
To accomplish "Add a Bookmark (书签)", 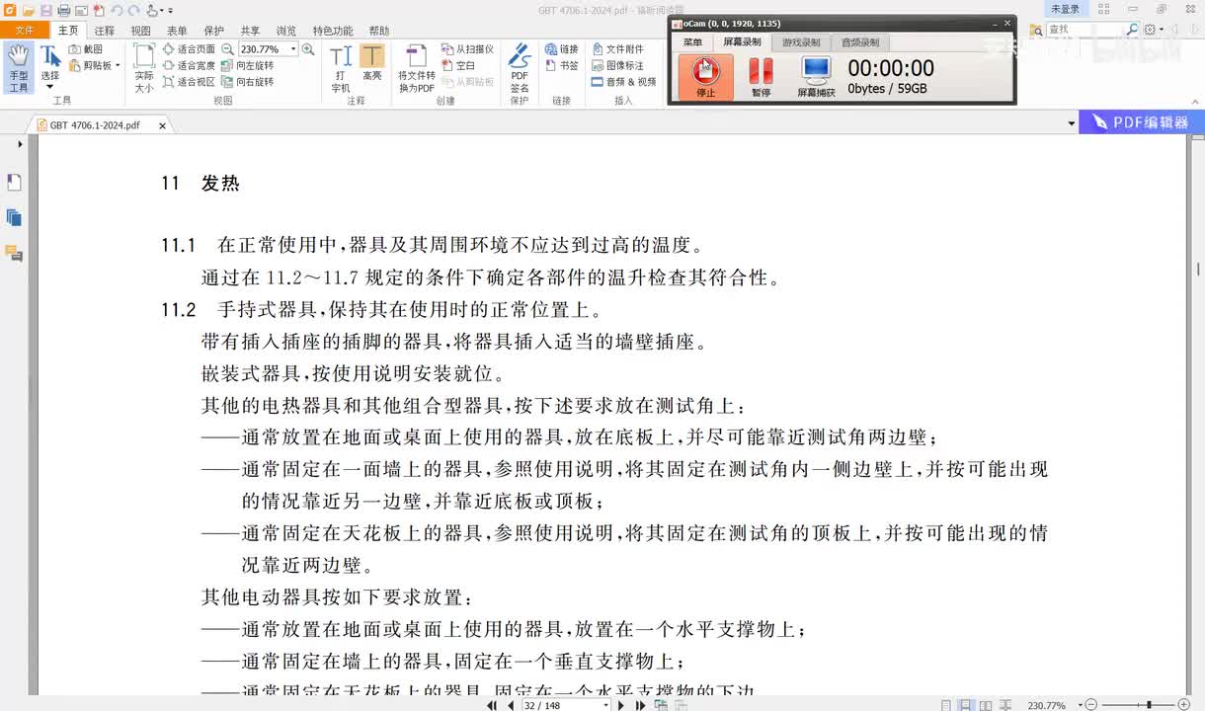I will (x=562, y=65).
